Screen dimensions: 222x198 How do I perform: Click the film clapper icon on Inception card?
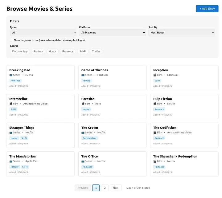[x=155, y=75]
